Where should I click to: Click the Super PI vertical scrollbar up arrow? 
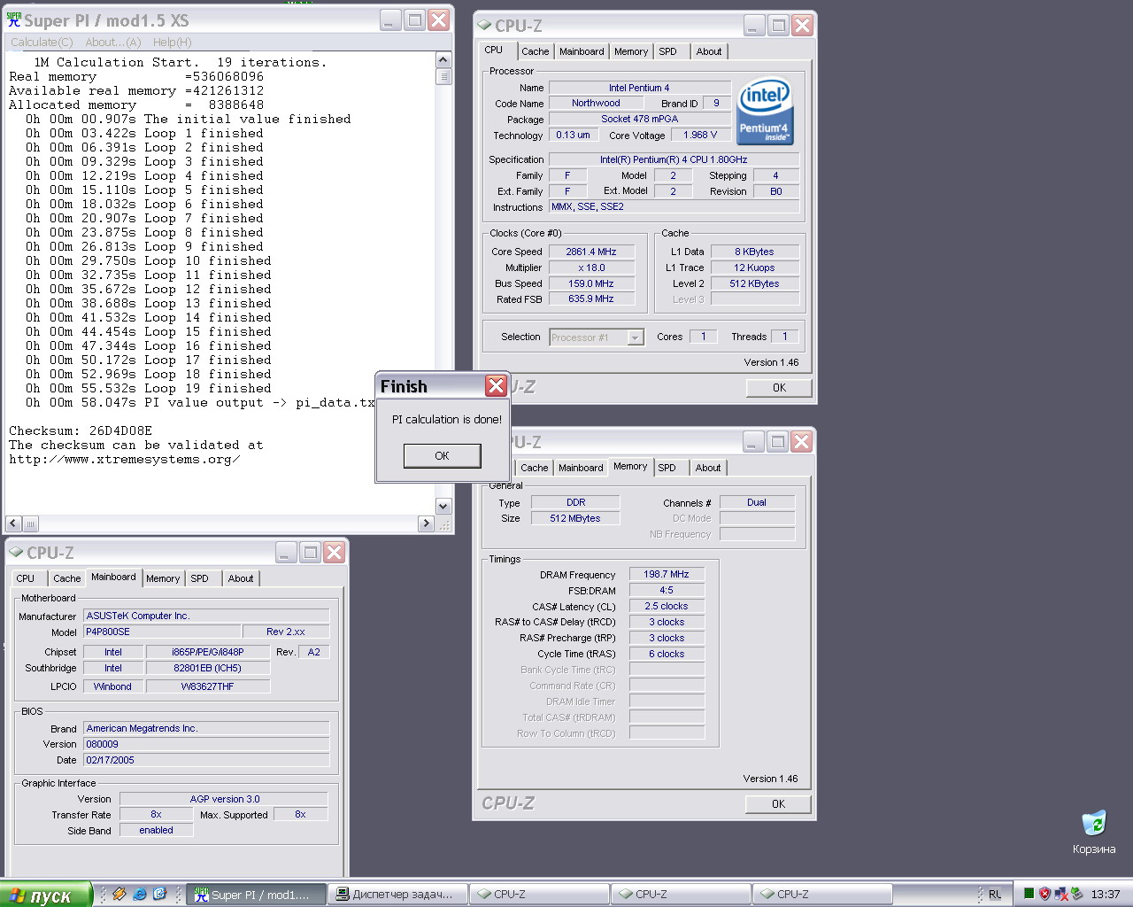(x=444, y=60)
